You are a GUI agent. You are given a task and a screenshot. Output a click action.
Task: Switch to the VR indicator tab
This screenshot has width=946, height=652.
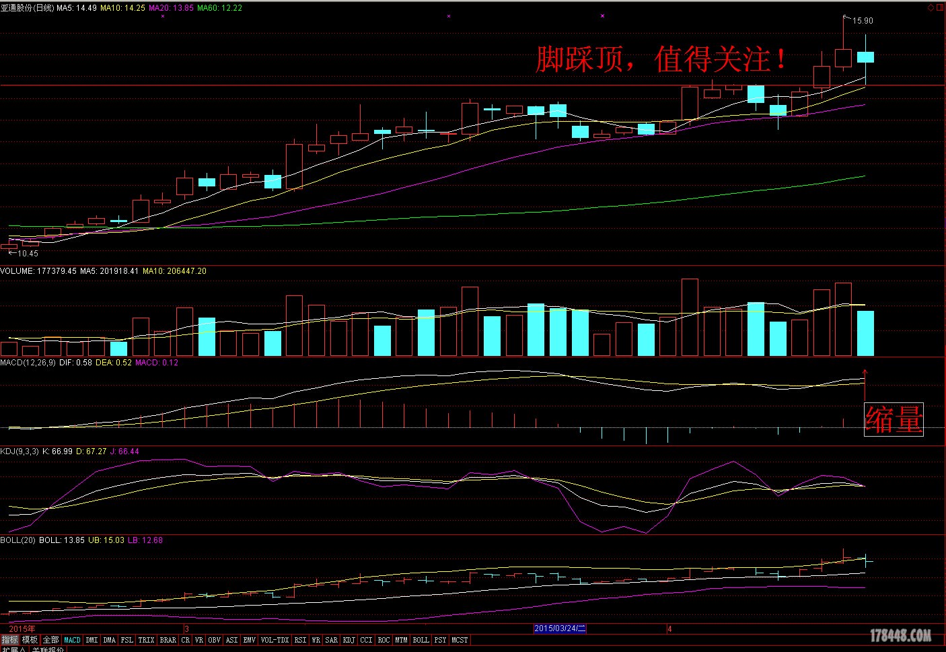[199, 640]
